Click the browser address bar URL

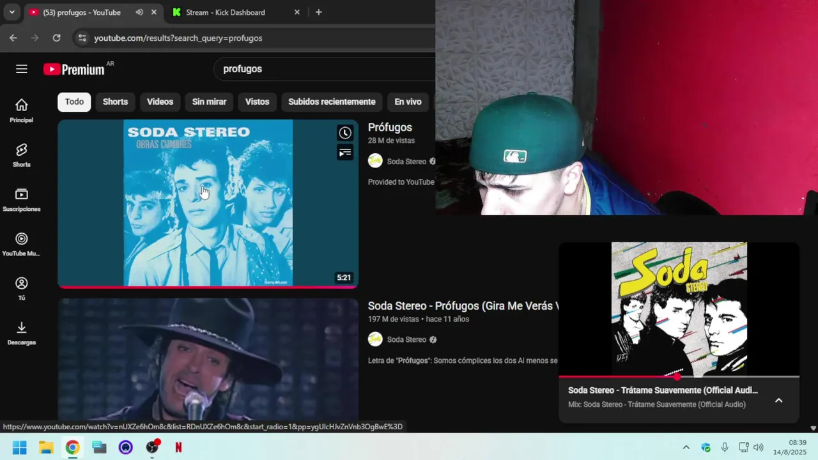click(x=178, y=38)
